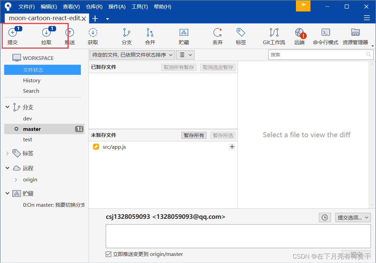Open the Actions (操作) menu
This screenshot has height=263, width=376.
(x=117, y=7)
